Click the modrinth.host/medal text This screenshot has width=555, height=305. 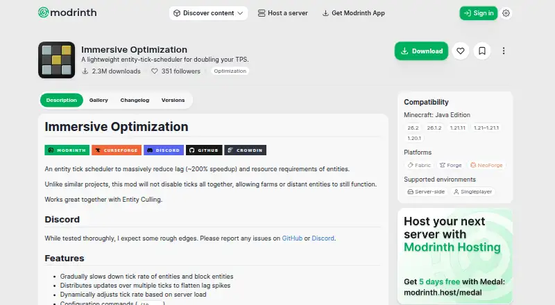pos(443,293)
